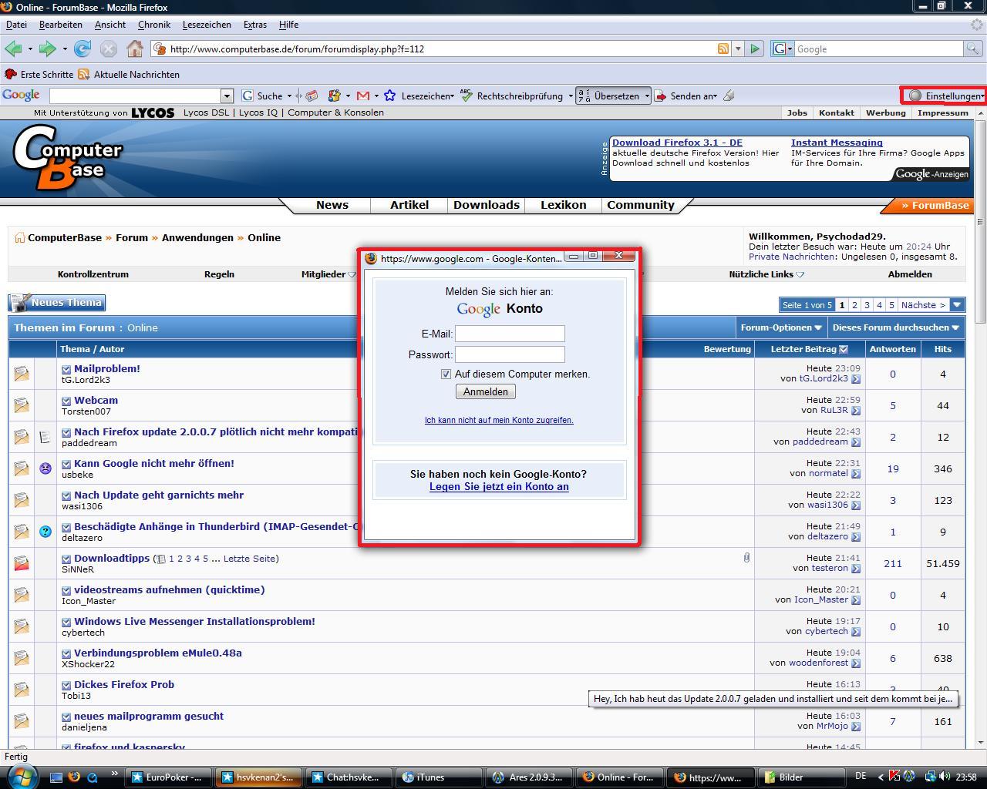Viewport: 987px width, 789px height.
Task: Toggle Auf diesem Computer merken checkbox
Action: click(x=446, y=374)
